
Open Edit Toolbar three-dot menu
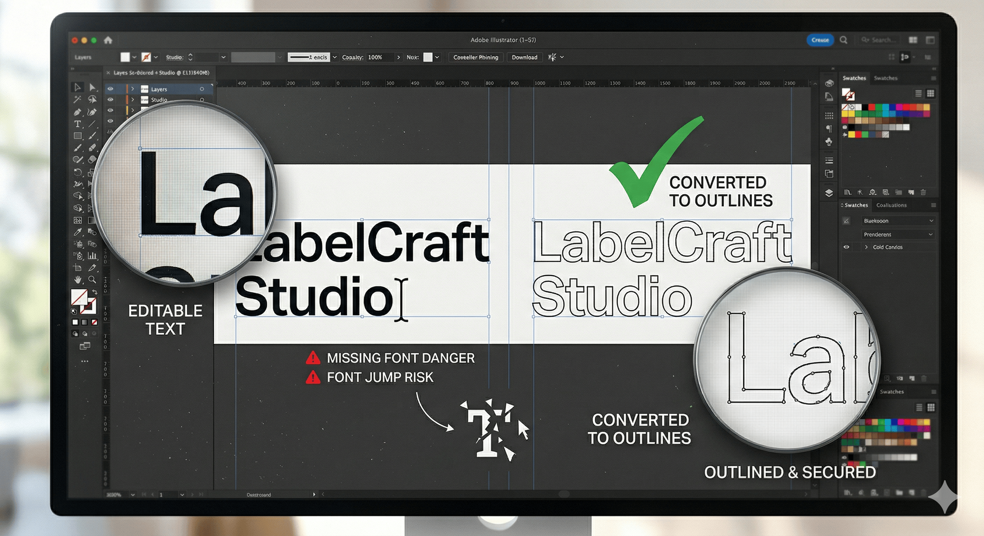coord(85,361)
